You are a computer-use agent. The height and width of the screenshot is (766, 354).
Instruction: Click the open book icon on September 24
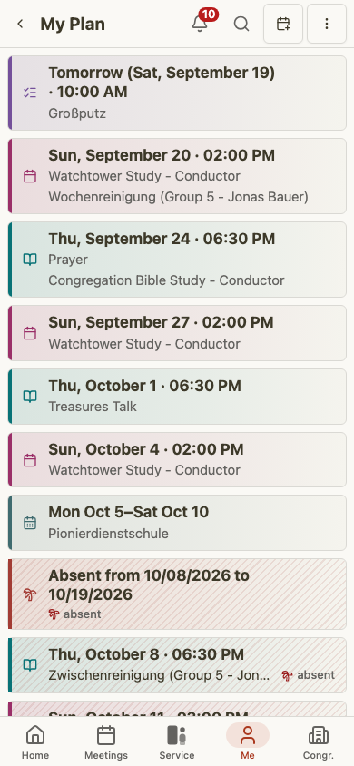(x=30, y=260)
